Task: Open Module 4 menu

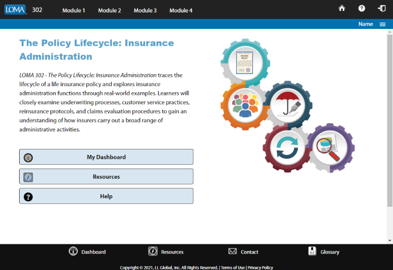Action: click(181, 10)
